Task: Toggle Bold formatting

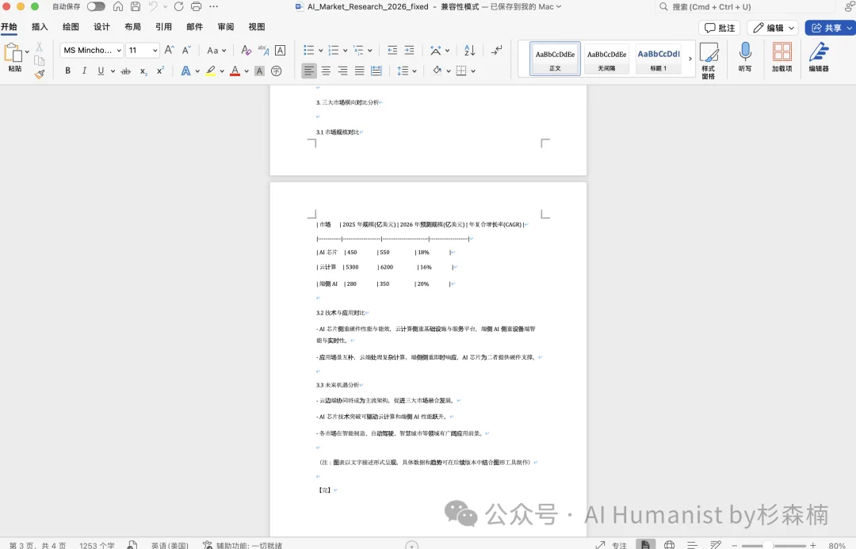Action: pyautogui.click(x=67, y=71)
